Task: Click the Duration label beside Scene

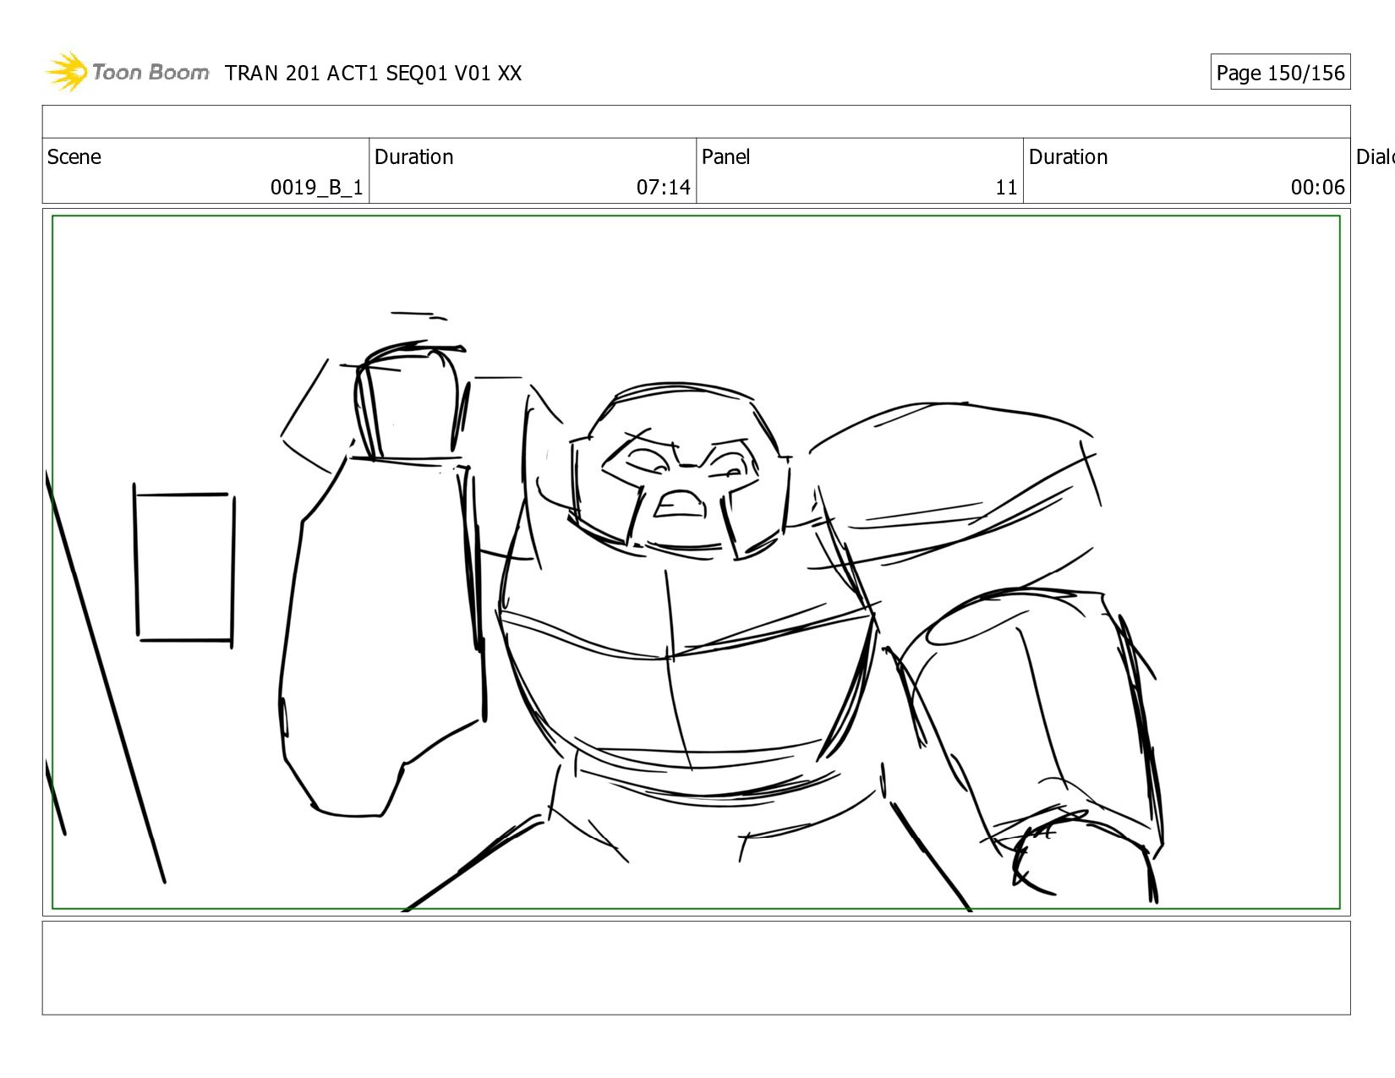Action: pos(413,157)
